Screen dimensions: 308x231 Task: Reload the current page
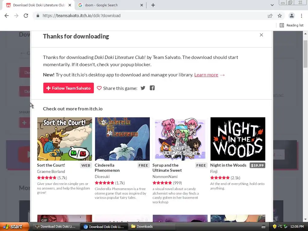26,16
